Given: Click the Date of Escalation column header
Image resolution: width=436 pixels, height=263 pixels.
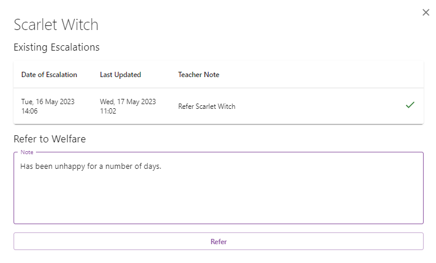Looking at the screenshot, I should click(x=49, y=75).
